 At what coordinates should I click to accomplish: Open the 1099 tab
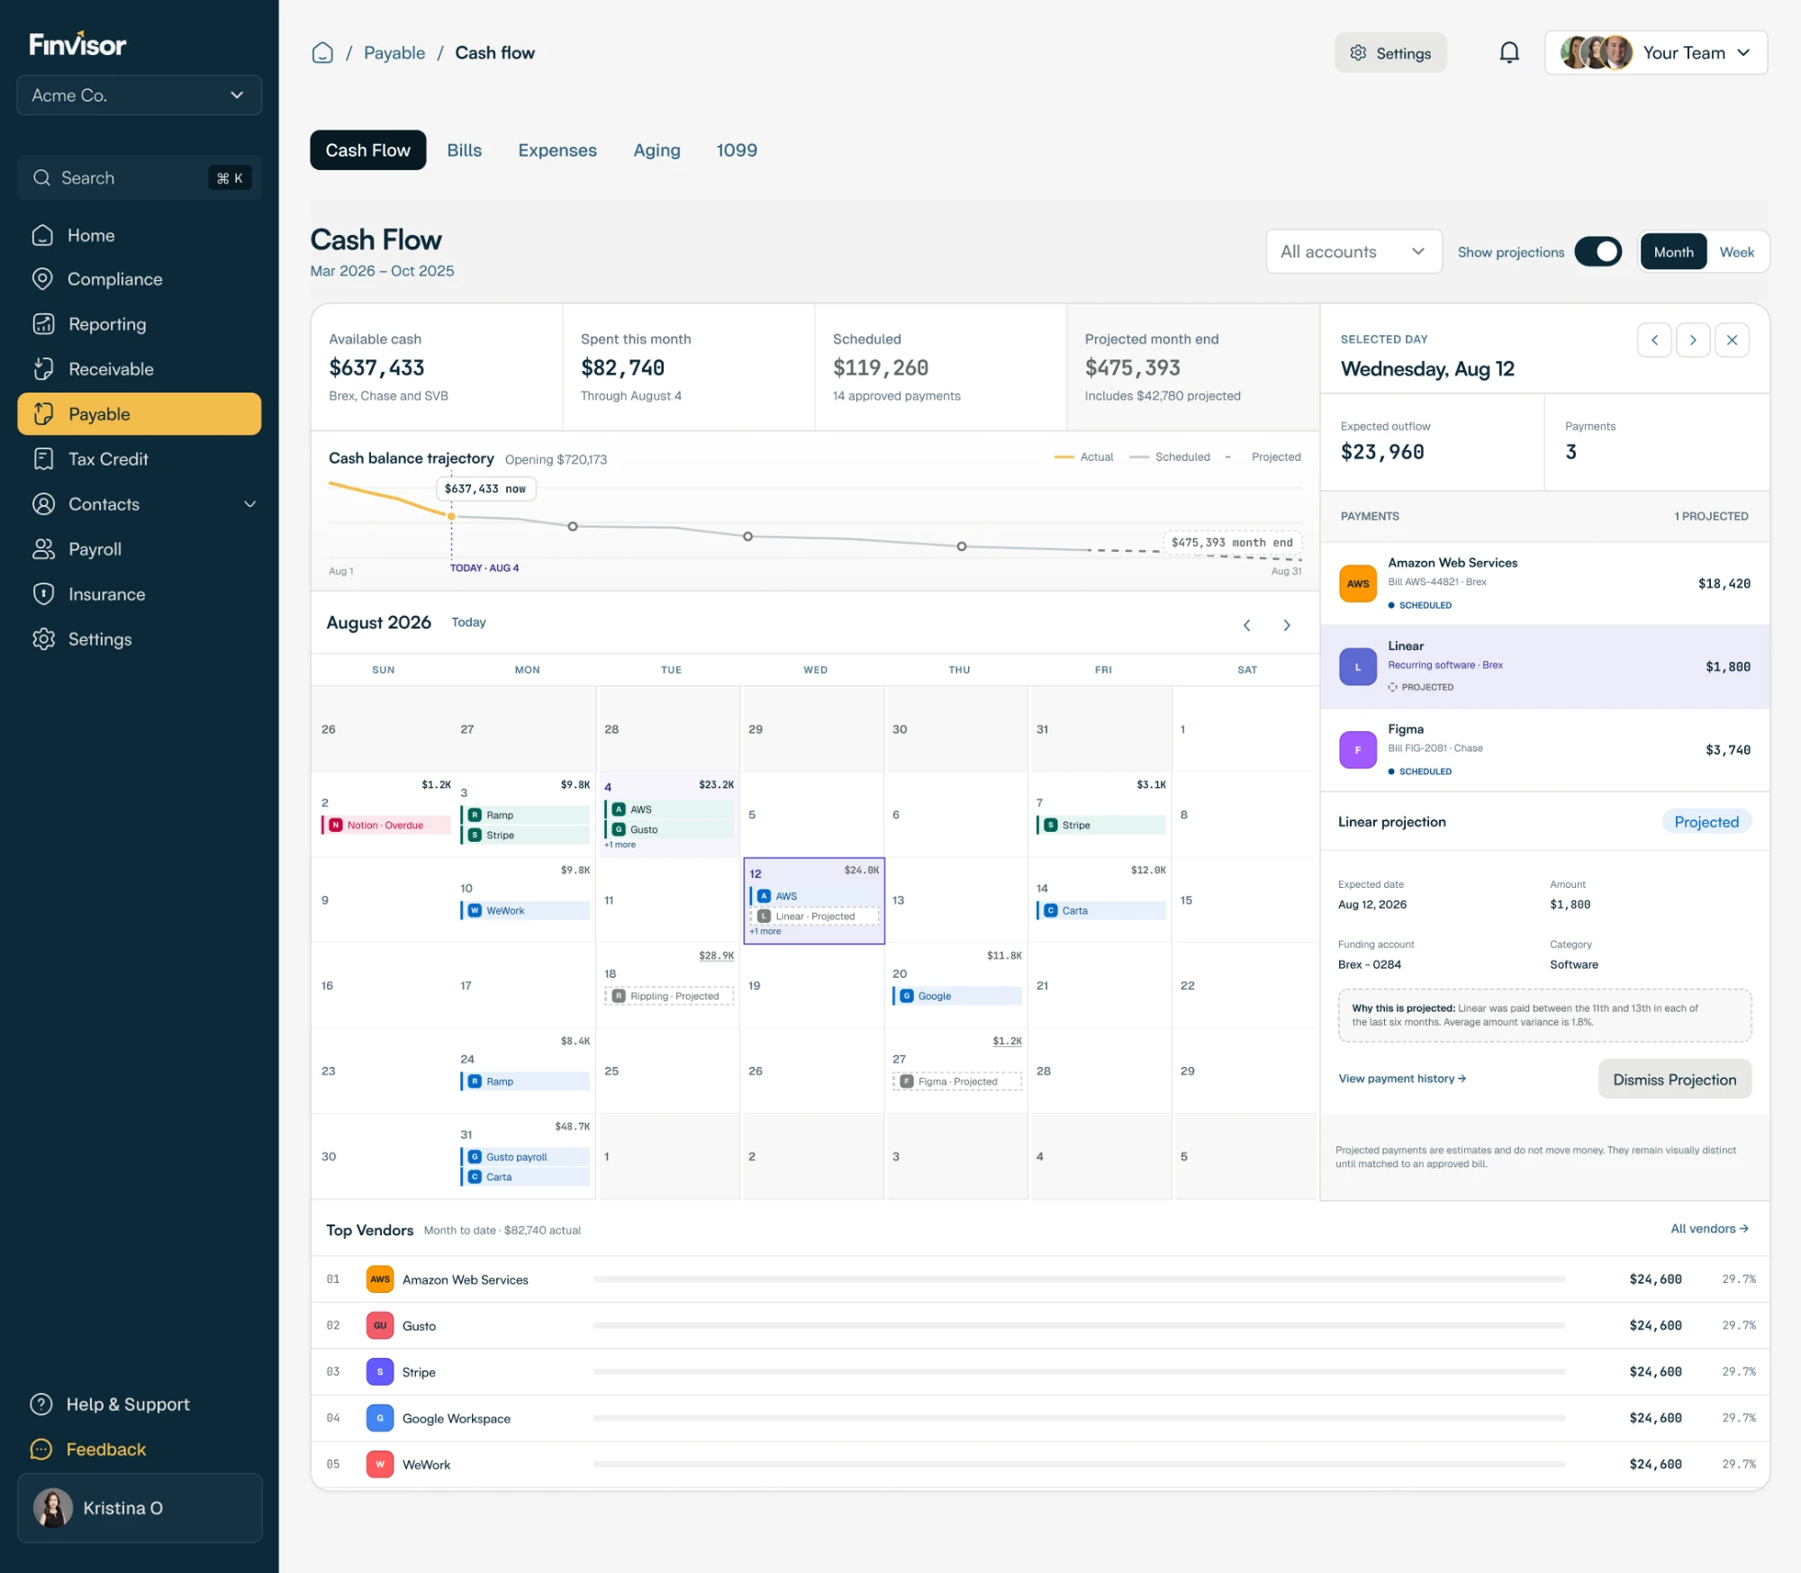click(x=737, y=150)
